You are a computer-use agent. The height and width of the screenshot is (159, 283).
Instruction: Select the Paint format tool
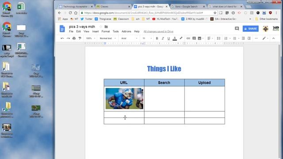pos(80,38)
